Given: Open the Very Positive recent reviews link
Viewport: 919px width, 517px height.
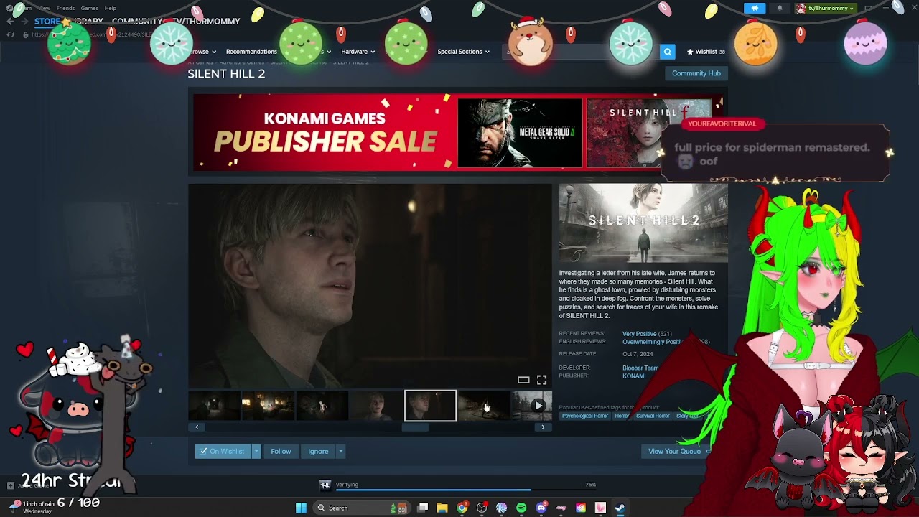Looking at the screenshot, I should coord(639,334).
